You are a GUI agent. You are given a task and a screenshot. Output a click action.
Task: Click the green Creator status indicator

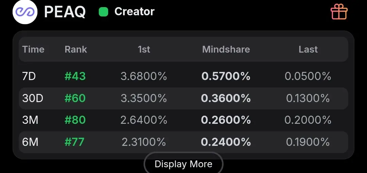pyautogui.click(x=103, y=12)
